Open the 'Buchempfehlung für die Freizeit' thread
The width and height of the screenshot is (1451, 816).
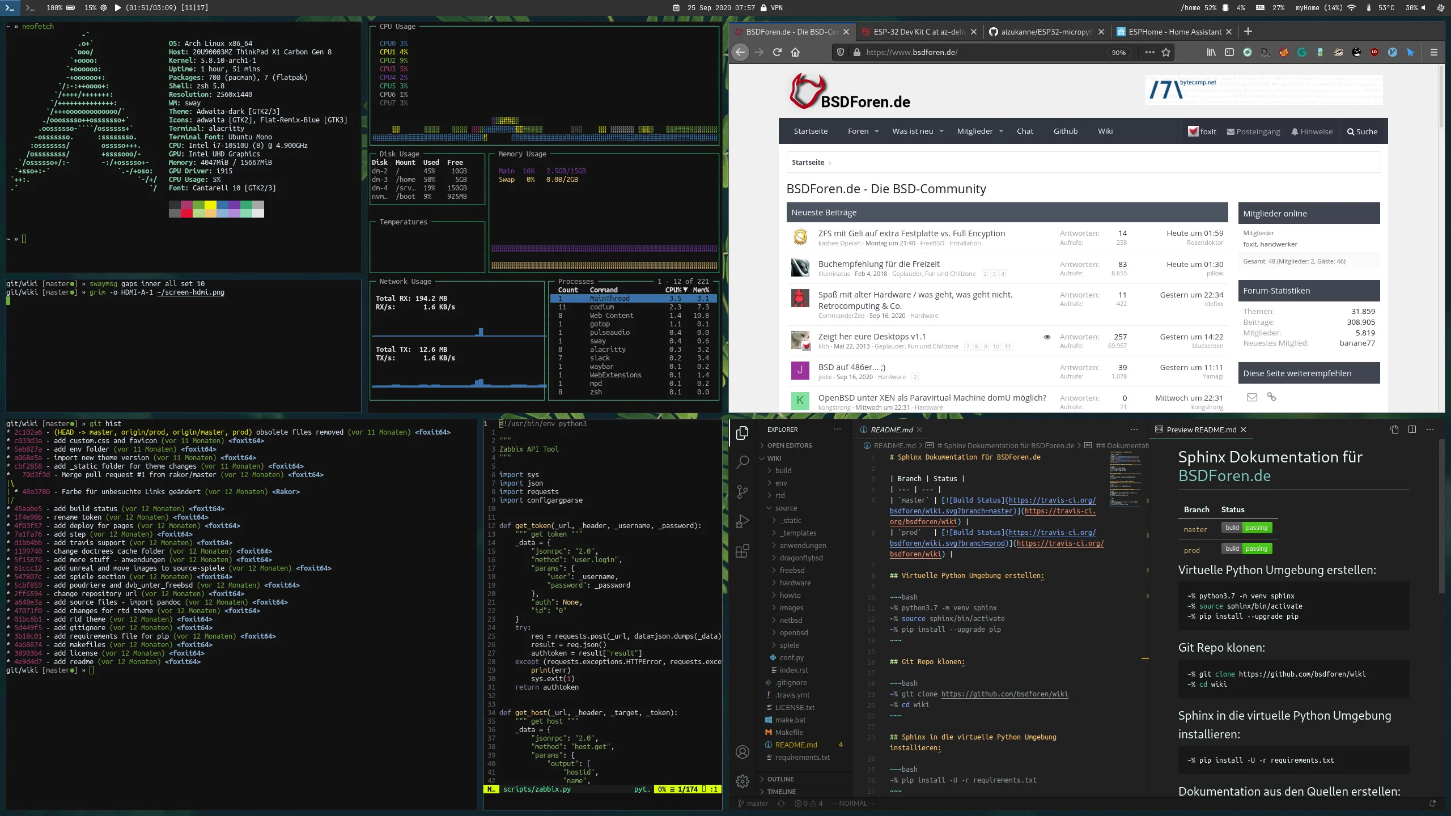879,264
